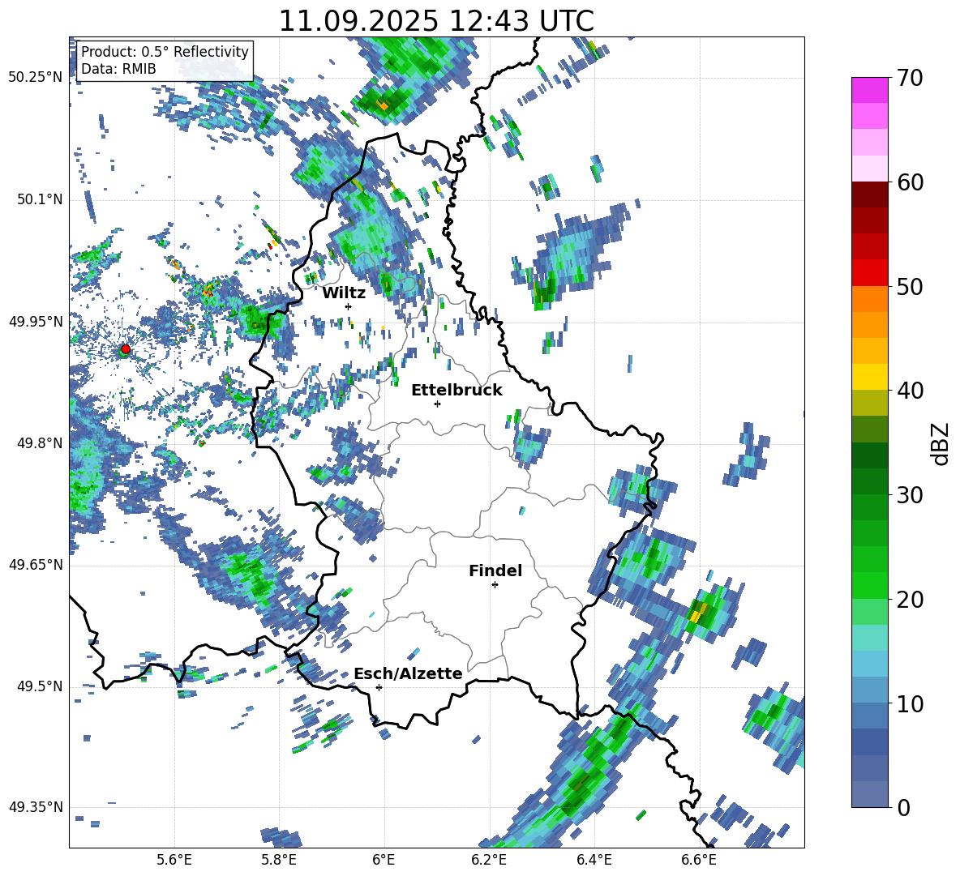Screen dimensions: 960x876
Task: Click the 49.95°N latitude label
Action: coord(36,322)
